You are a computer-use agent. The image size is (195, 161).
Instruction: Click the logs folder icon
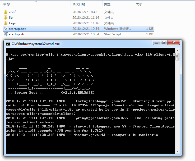6,23
